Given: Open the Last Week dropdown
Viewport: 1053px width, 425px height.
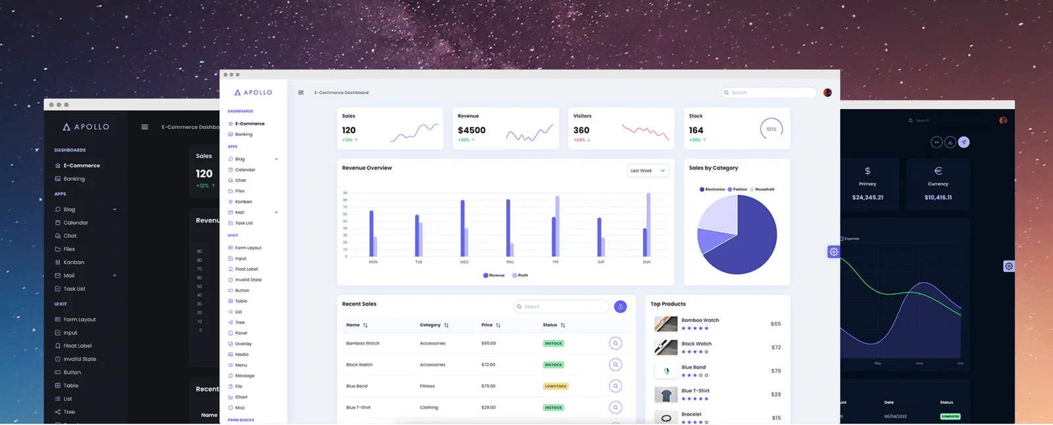Looking at the screenshot, I should click(x=648, y=171).
